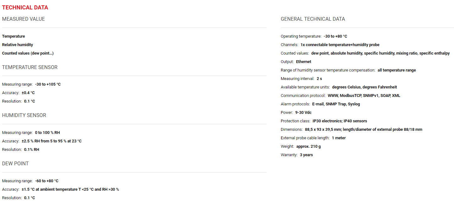This screenshot has height=202, width=454.
Task: Click the -30 to +105 °C measuring range
Action: click(x=48, y=84)
